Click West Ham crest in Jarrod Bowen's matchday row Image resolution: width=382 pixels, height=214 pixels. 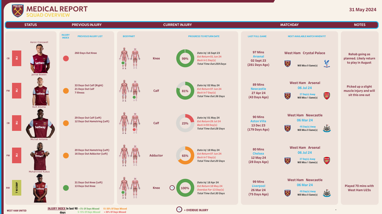(287, 96)
